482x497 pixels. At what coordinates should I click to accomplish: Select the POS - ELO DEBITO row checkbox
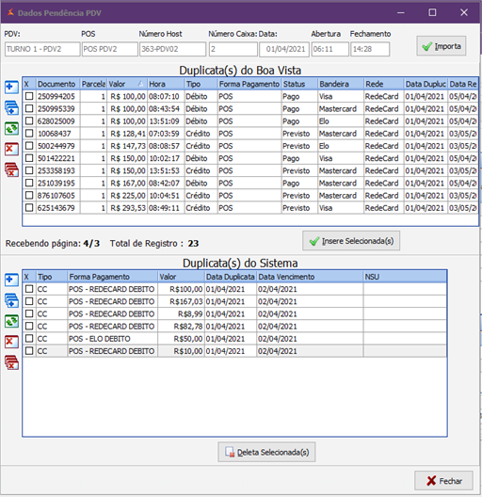click(29, 338)
